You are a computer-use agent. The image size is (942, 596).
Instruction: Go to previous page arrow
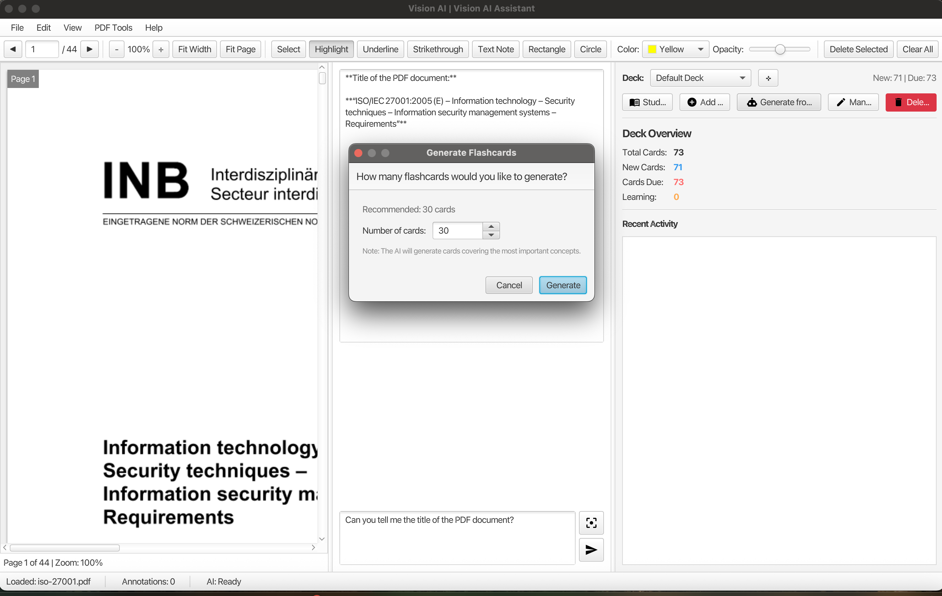coord(13,49)
